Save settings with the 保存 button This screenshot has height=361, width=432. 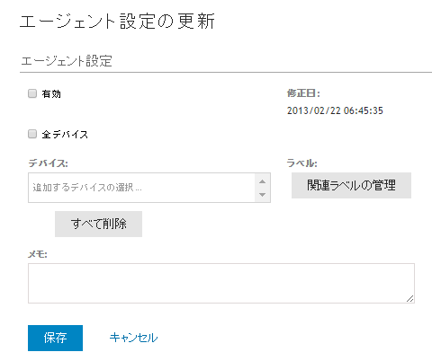[x=55, y=338]
